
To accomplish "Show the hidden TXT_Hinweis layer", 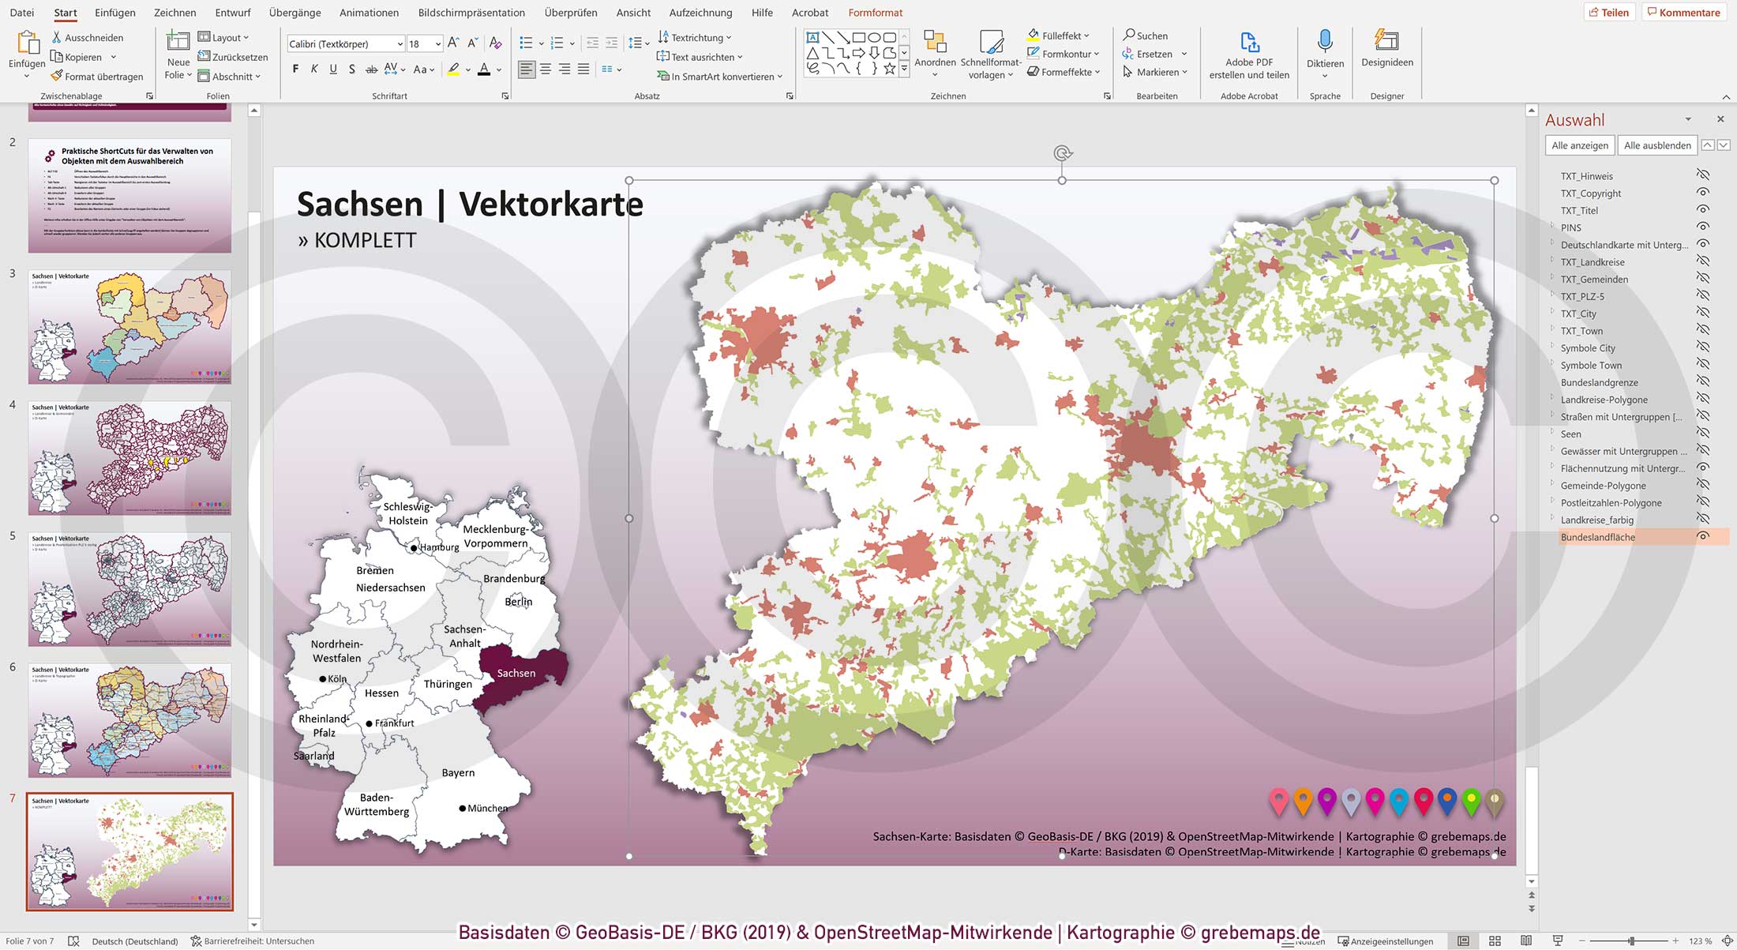I will (1702, 175).
